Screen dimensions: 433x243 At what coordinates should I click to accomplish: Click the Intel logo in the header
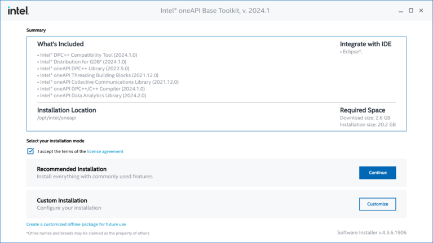[x=18, y=10]
